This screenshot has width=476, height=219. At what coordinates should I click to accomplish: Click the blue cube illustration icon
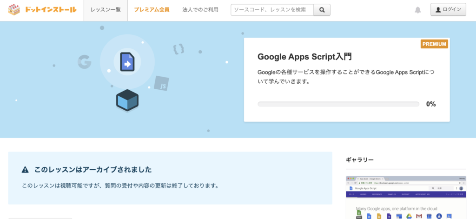tap(127, 100)
